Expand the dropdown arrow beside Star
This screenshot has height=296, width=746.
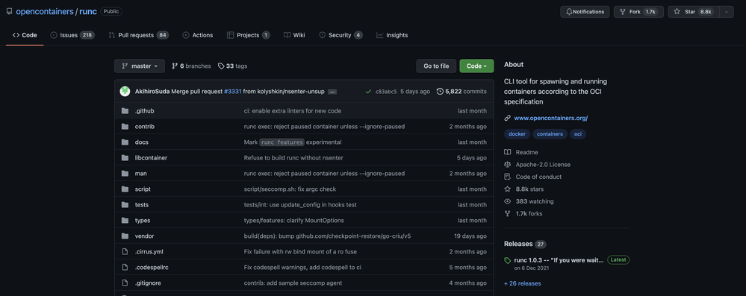pos(727,12)
